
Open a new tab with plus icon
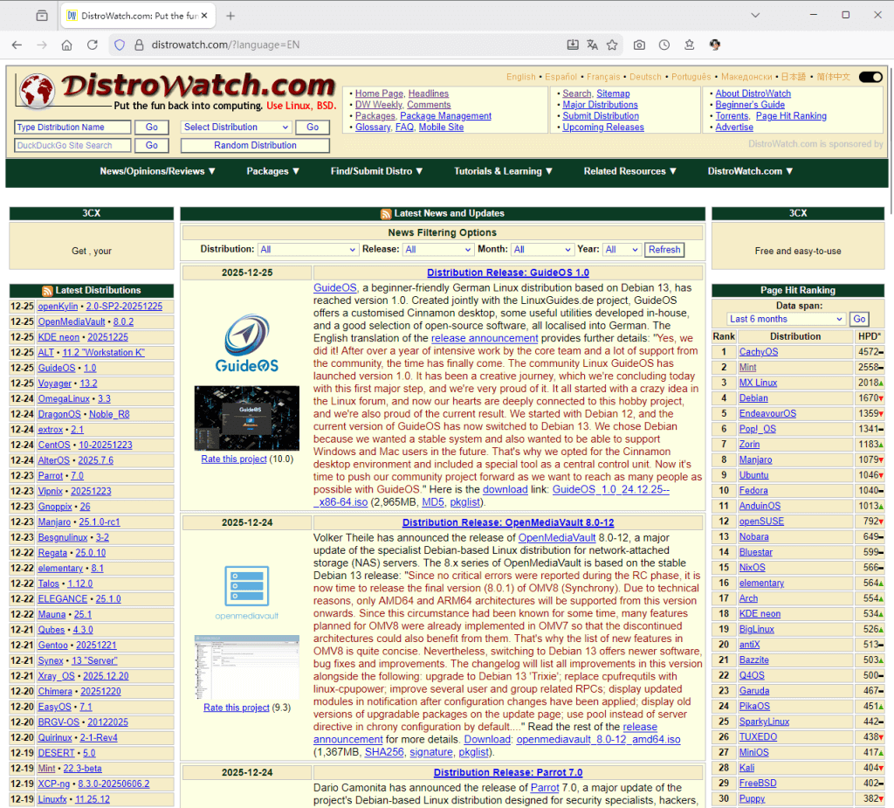point(230,16)
